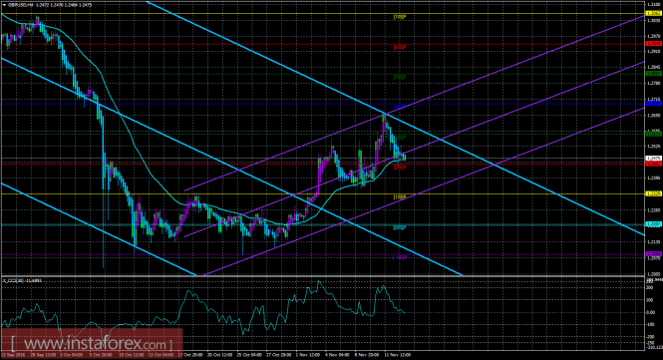Click the blue price tag on price scale
The image size is (663, 360).
(x=653, y=104)
